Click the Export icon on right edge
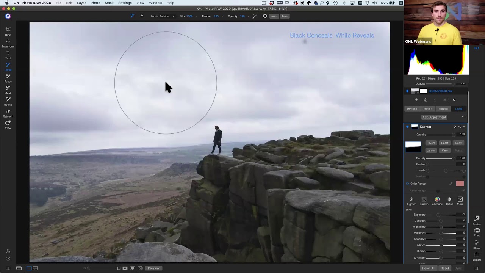This screenshot has height=273, width=485. click(477, 256)
